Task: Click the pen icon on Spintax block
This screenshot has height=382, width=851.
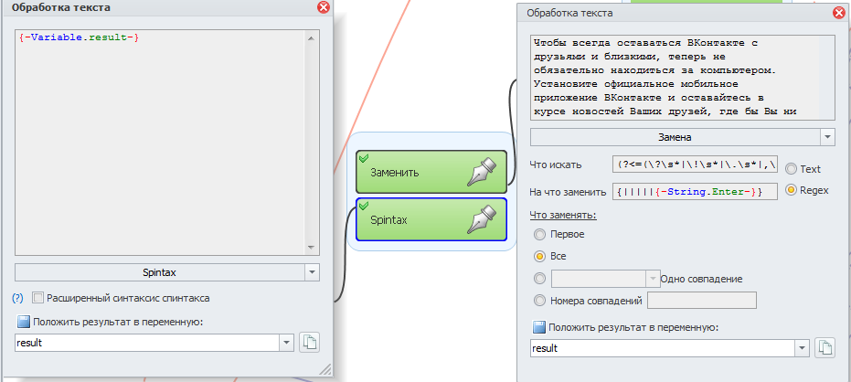Action: point(482,219)
